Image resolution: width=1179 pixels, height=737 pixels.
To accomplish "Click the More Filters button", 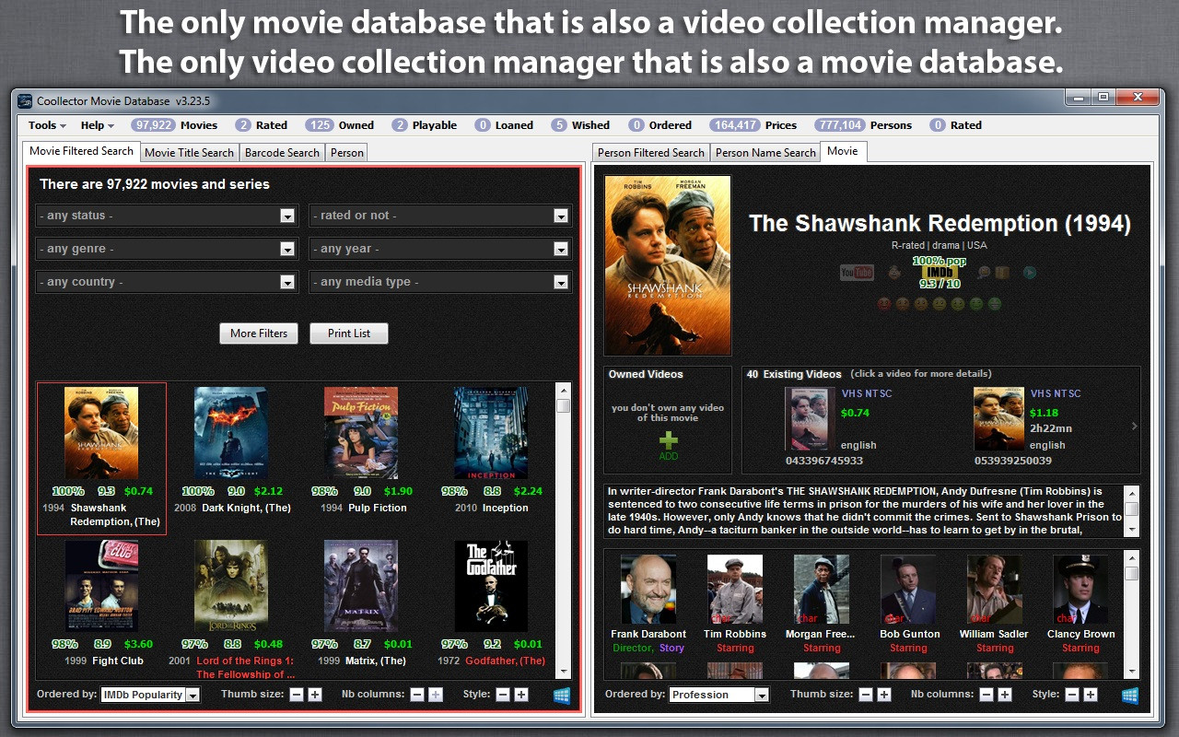I will pyautogui.click(x=259, y=333).
